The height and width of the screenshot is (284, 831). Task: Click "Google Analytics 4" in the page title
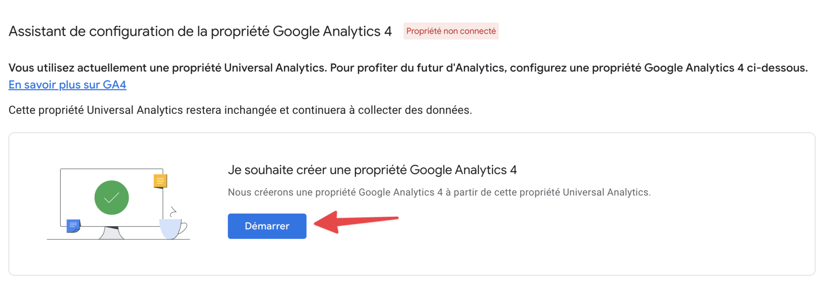tap(332, 32)
